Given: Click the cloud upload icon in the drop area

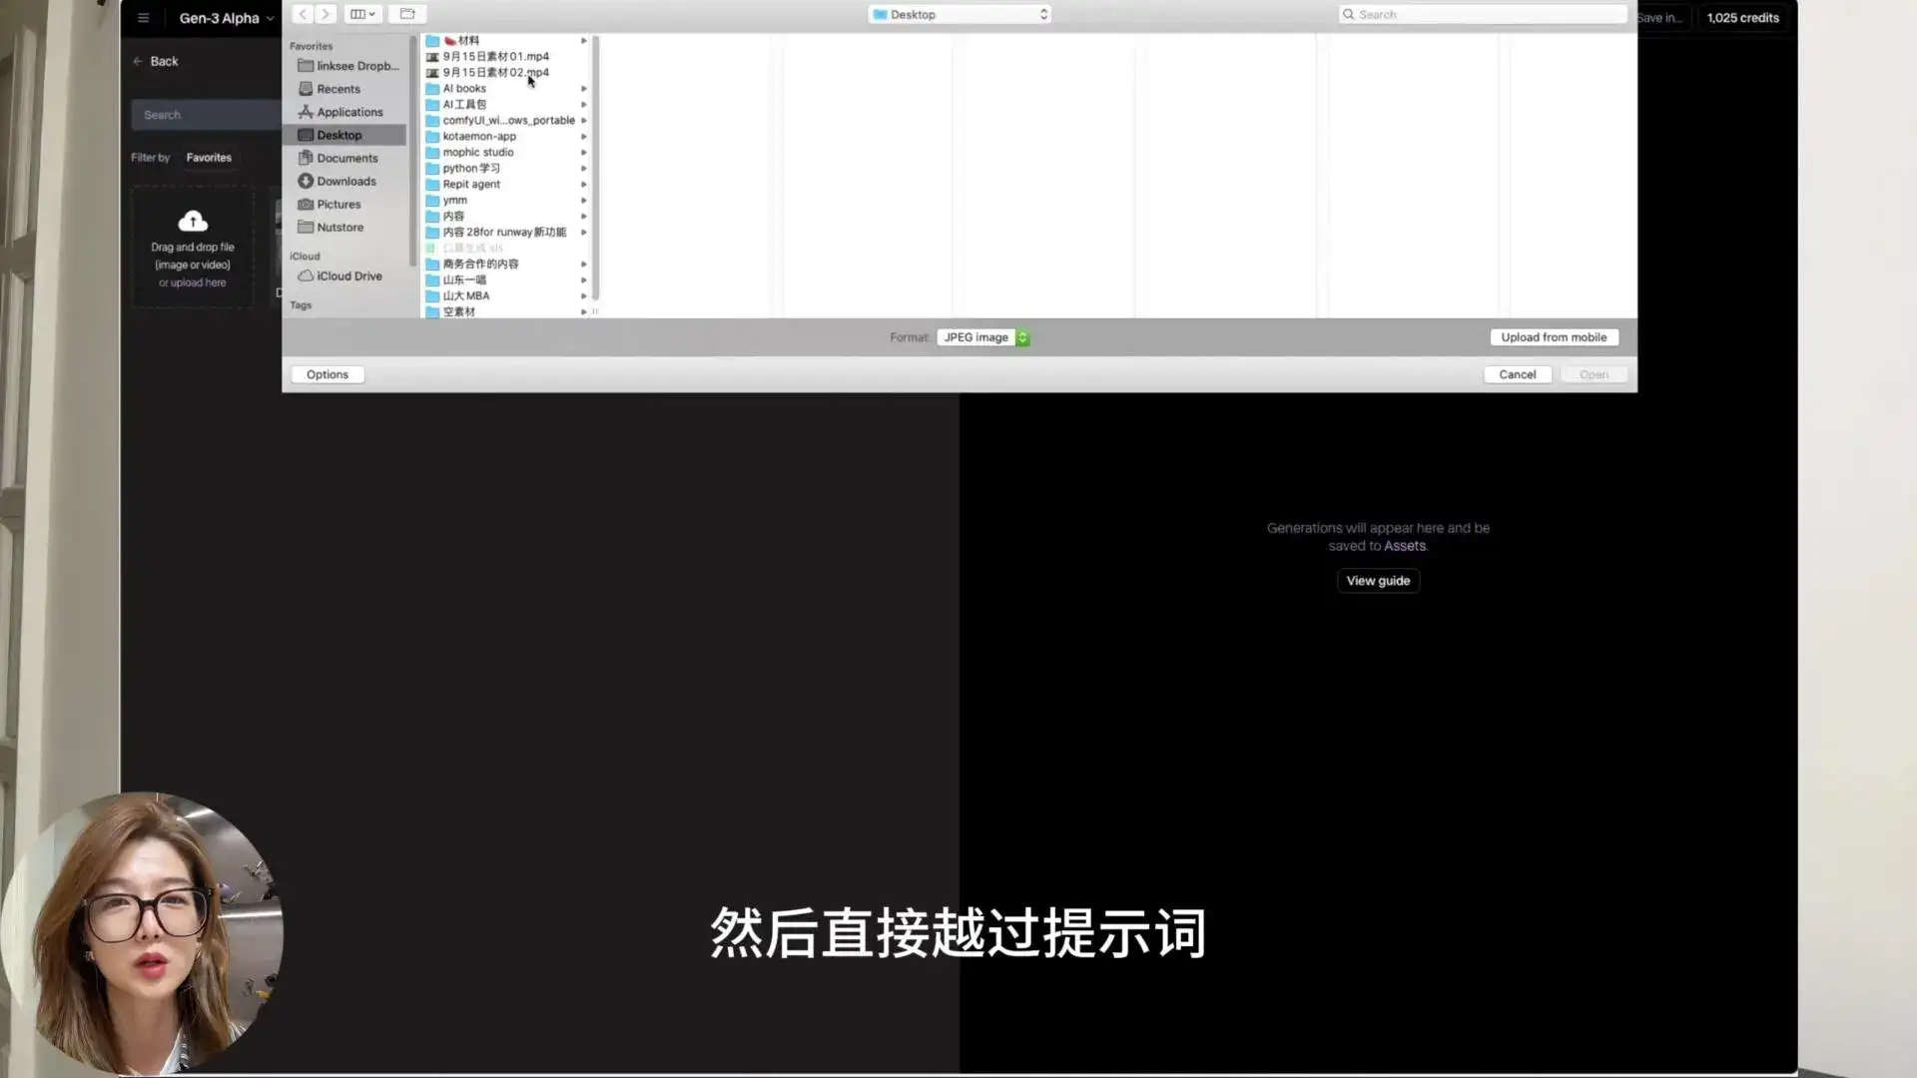Looking at the screenshot, I should coord(192,221).
